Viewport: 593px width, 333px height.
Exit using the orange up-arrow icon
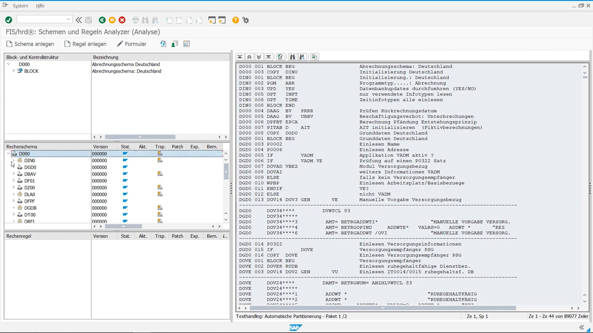(112, 20)
